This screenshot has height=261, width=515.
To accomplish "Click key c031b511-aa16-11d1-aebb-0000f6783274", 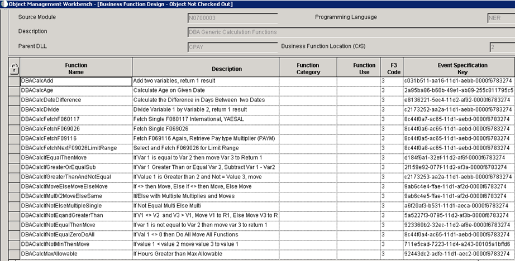I will pos(458,81).
